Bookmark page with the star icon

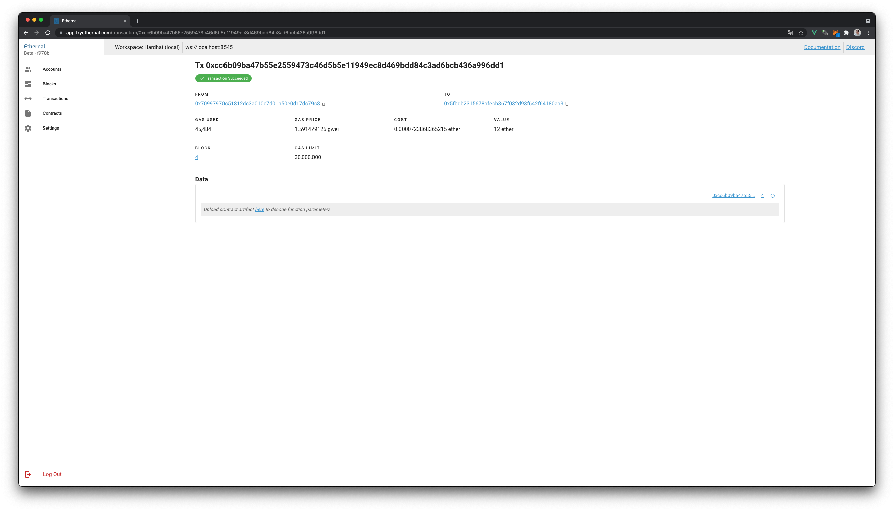(801, 33)
